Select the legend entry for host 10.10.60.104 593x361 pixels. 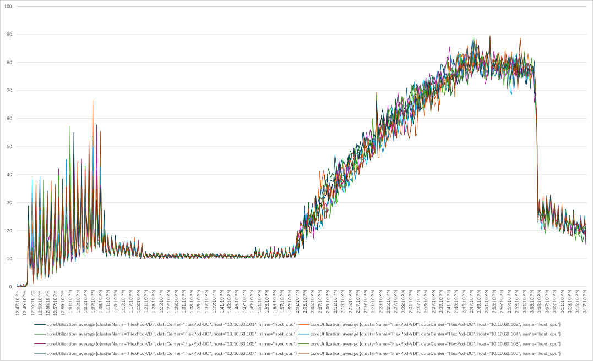click(429, 334)
